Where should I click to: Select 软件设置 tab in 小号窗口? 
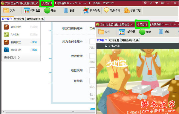114,41
